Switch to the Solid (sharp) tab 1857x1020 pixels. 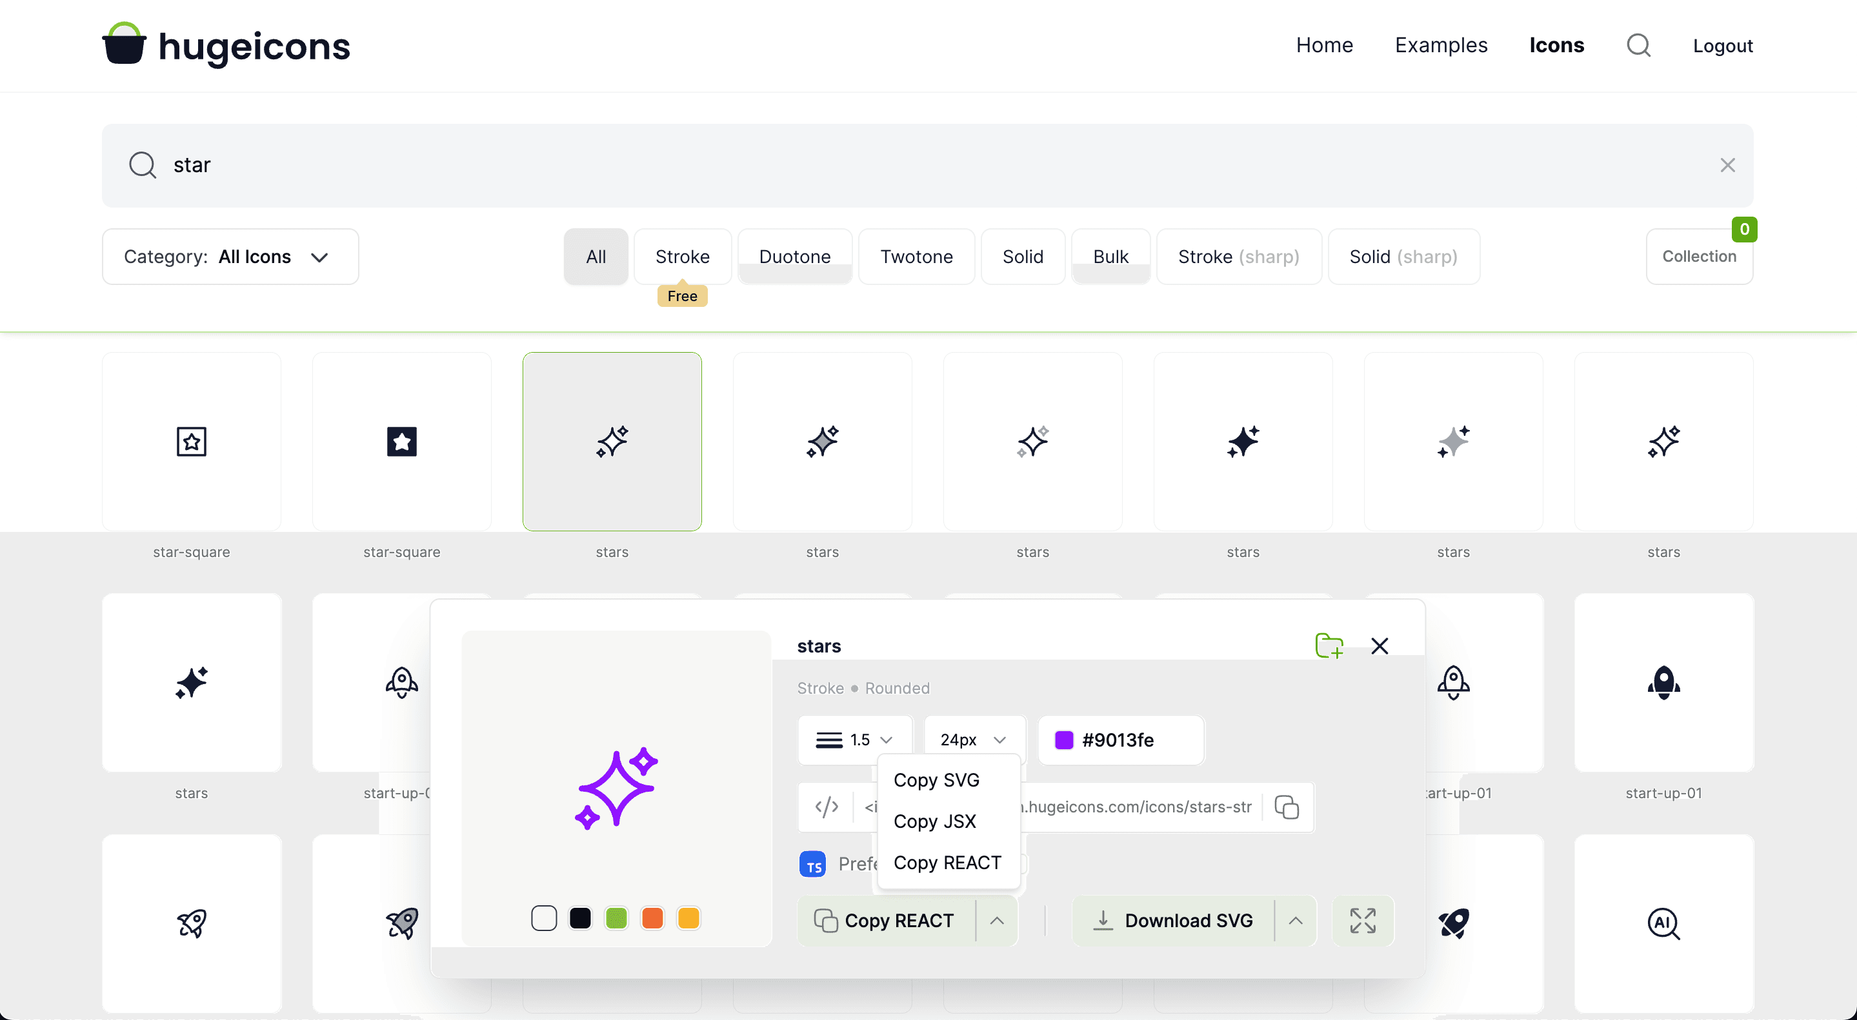pos(1403,257)
